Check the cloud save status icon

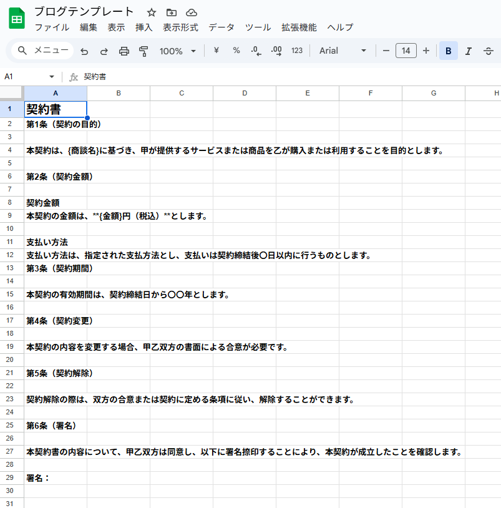tap(192, 12)
